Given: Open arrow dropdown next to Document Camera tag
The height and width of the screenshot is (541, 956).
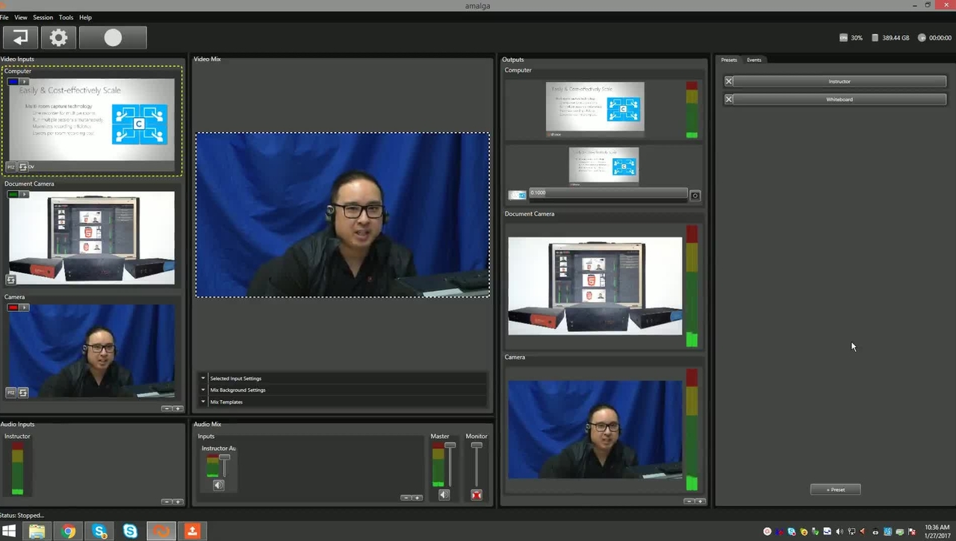Looking at the screenshot, I should pos(24,194).
